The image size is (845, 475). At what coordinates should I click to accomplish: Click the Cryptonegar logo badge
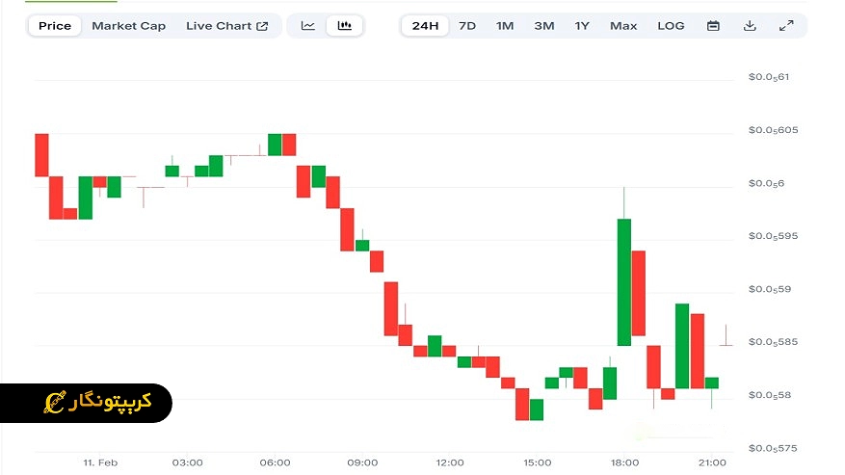86,402
